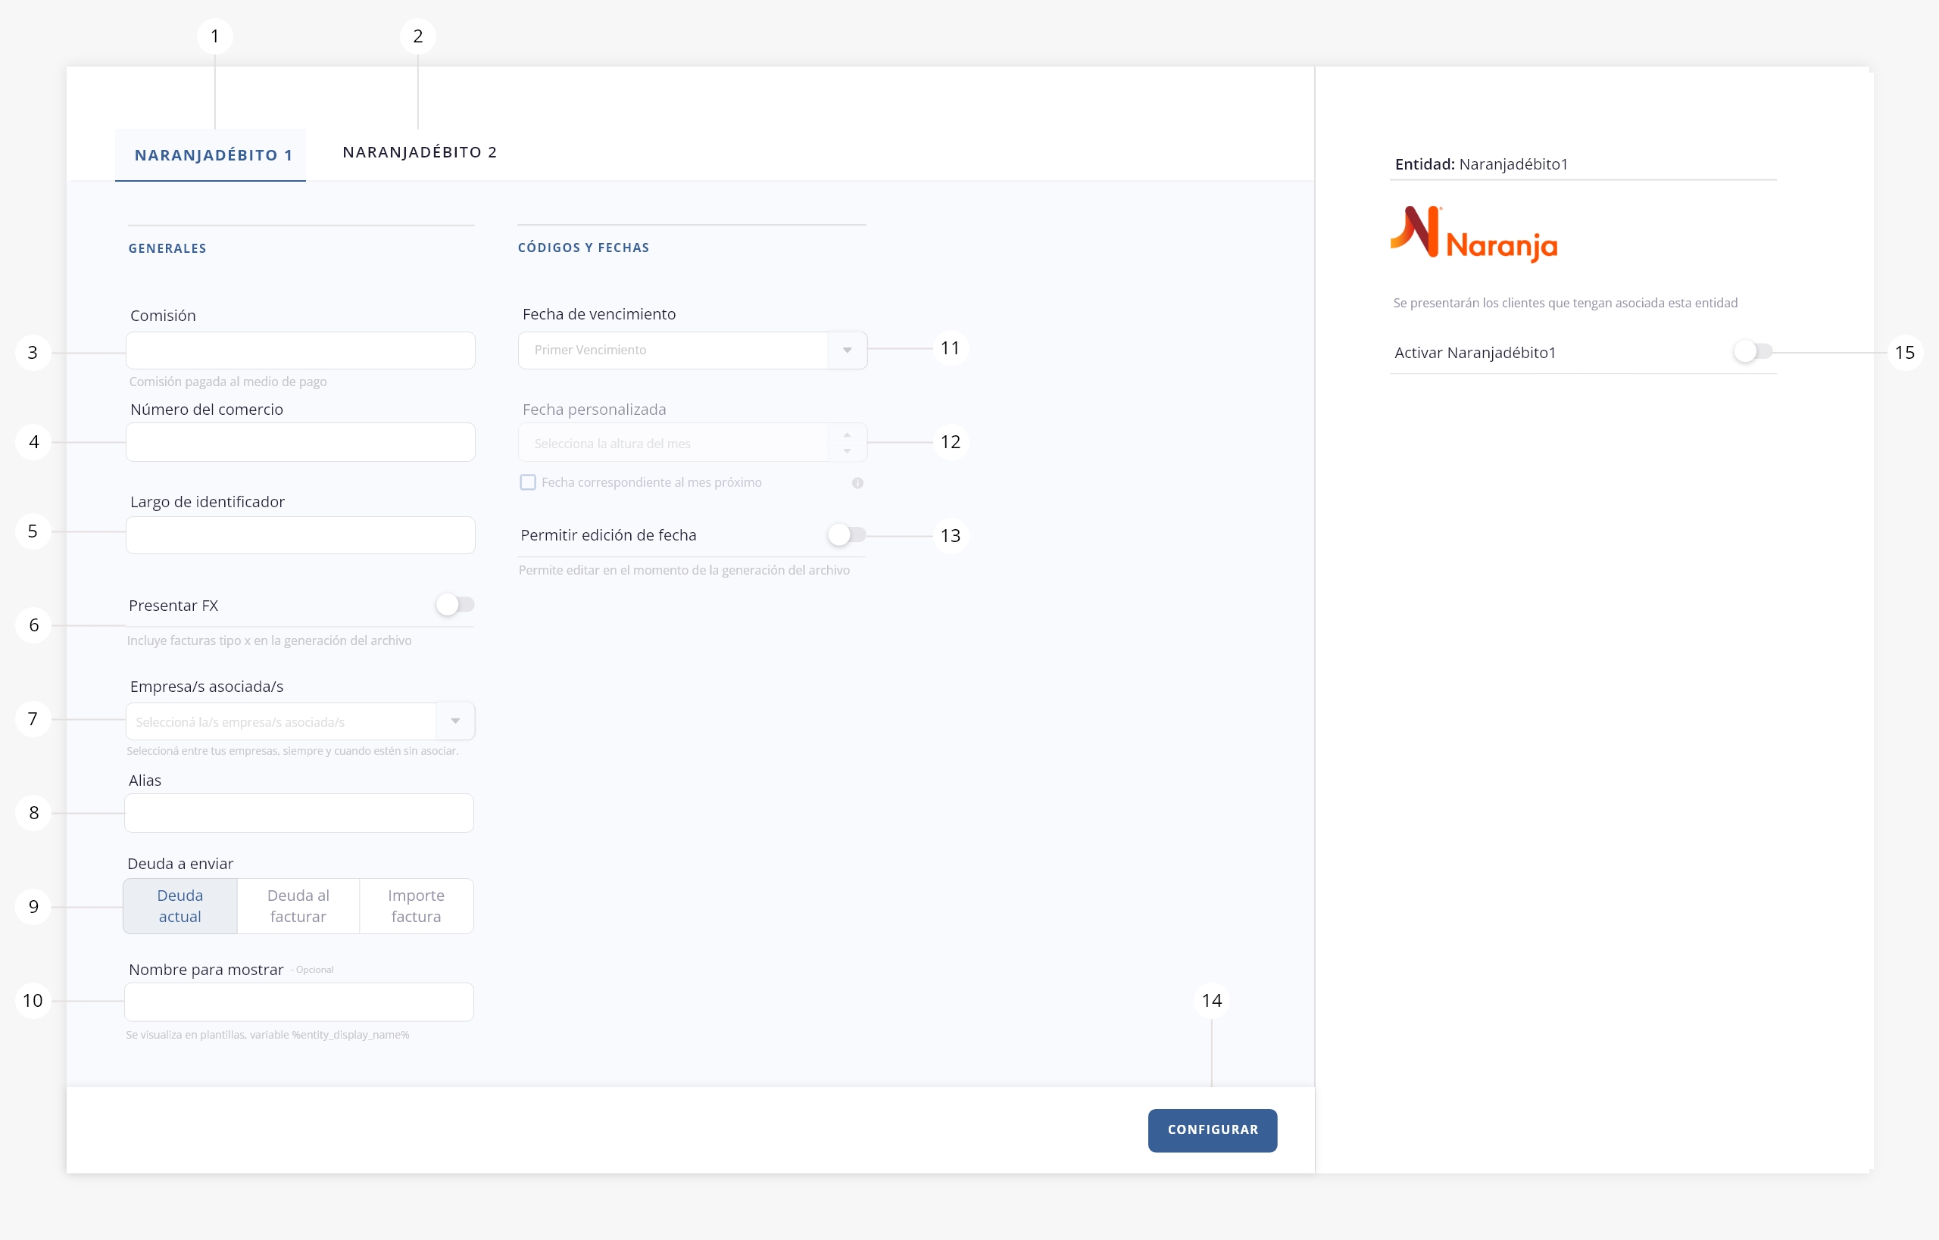Click the Fecha de vencimiento dropdown arrow
1939x1240 pixels.
(848, 351)
